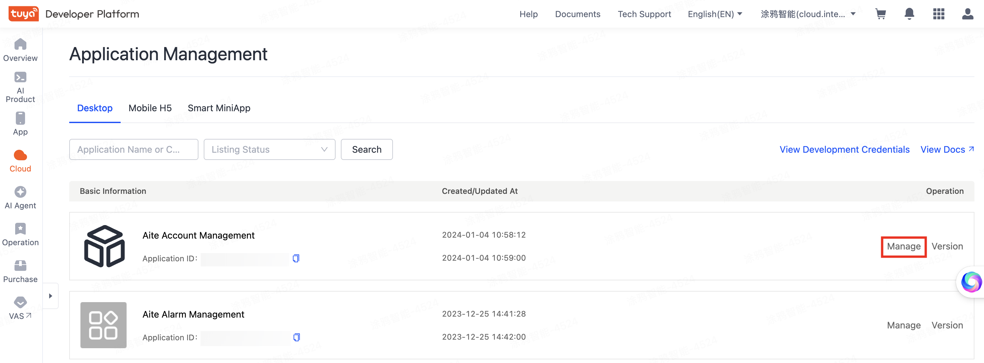The image size is (984, 363).
Task: Open the notifications bell
Action: coord(909,14)
